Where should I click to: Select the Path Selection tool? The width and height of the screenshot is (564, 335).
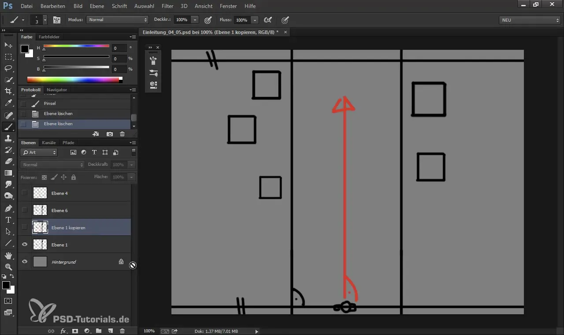tap(8, 231)
